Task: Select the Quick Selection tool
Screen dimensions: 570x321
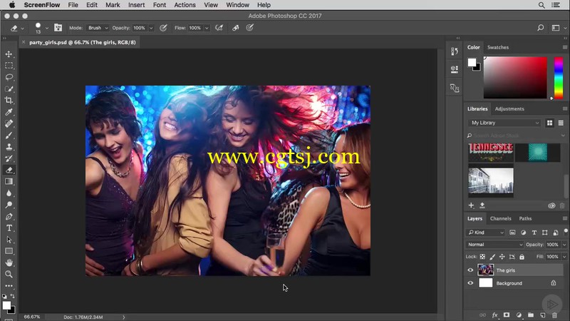Action: (x=9, y=88)
